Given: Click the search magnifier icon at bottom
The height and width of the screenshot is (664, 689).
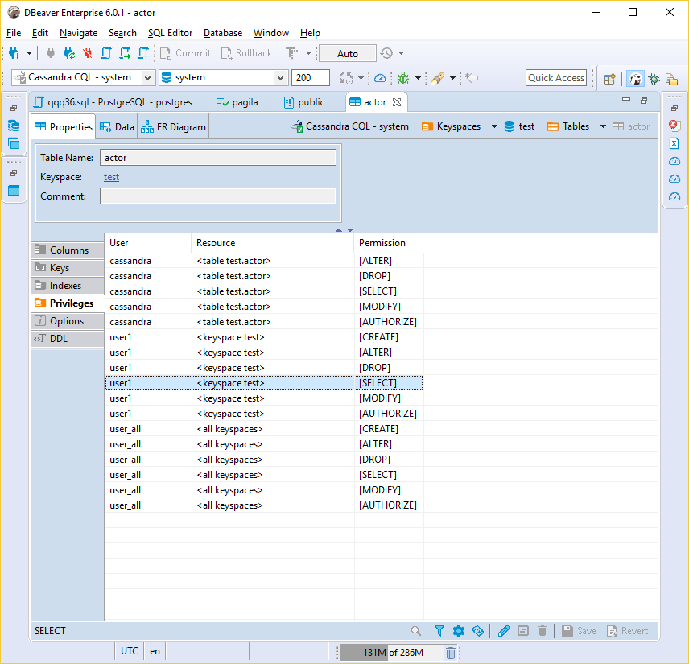Looking at the screenshot, I should point(415,631).
